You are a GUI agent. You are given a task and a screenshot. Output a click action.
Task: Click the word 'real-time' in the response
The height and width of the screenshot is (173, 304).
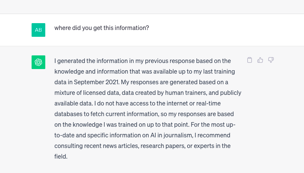click(209, 104)
